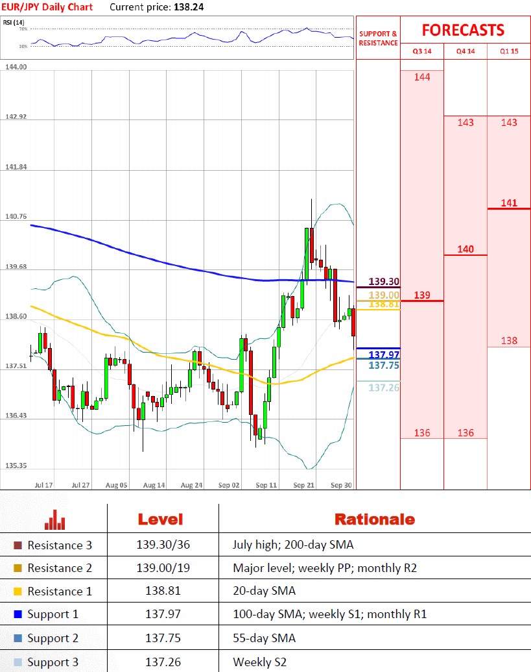Image resolution: width=531 pixels, height=672 pixels.
Task: Click the 144 upper forecast value for Q3 14
Action: [x=422, y=77]
